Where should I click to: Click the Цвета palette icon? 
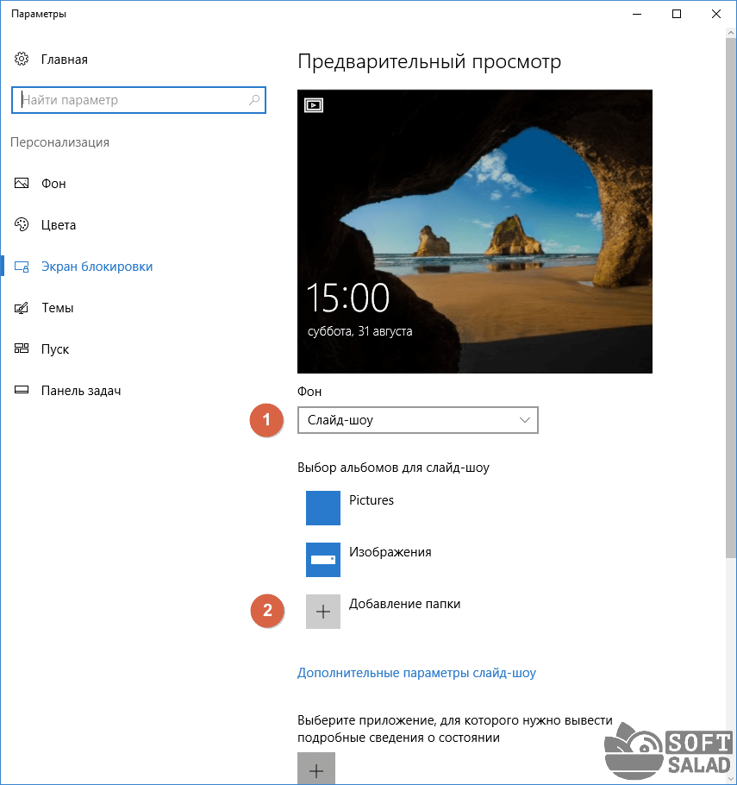click(22, 225)
